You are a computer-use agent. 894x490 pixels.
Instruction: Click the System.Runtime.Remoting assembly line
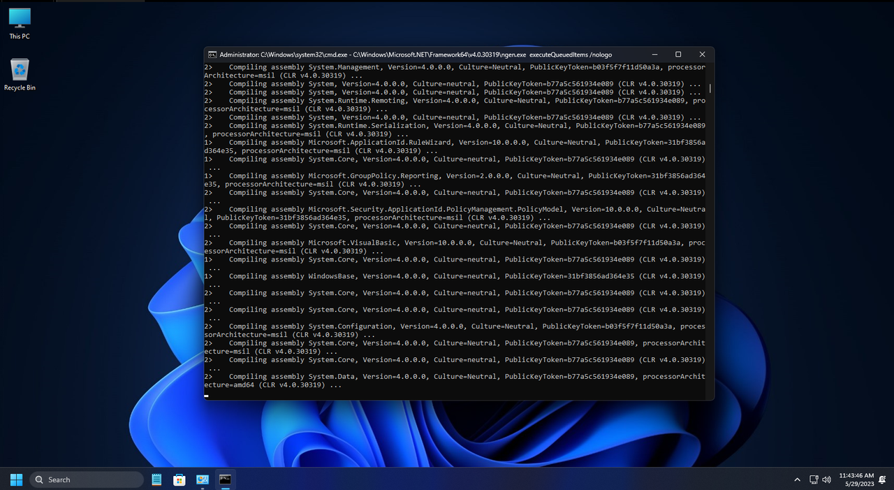point(455,105)
